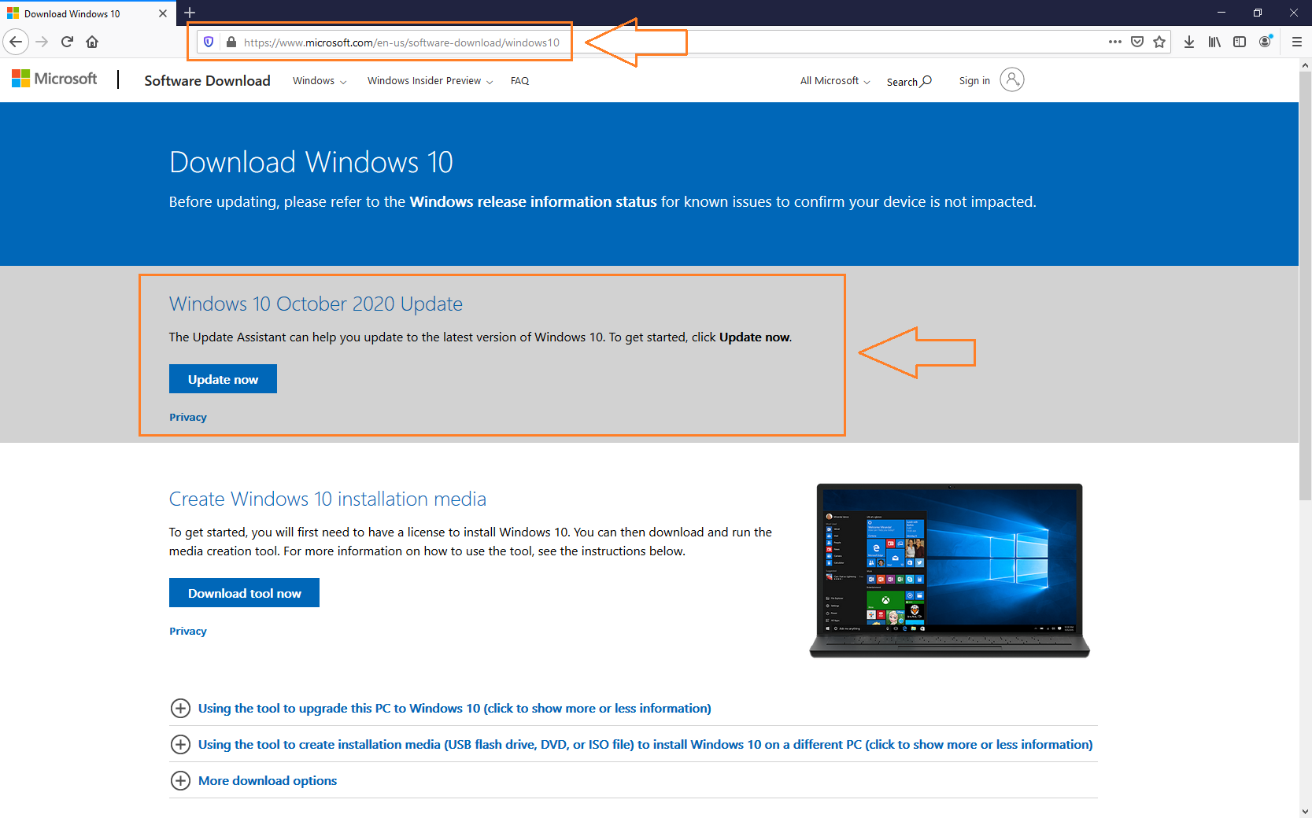Close the Download Windows 10 tab
Viewport: 1312px width, 818px height.
(162, 13)
